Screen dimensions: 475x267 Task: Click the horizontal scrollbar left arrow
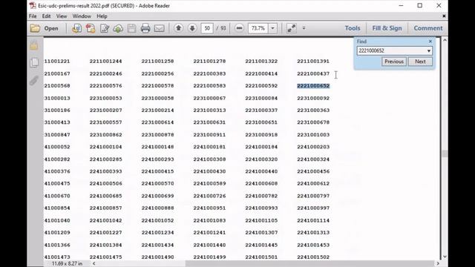(x=94, y=263)
